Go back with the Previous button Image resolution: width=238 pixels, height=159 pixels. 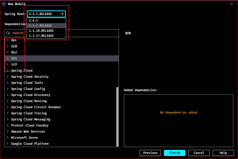(x=150, y=153)
